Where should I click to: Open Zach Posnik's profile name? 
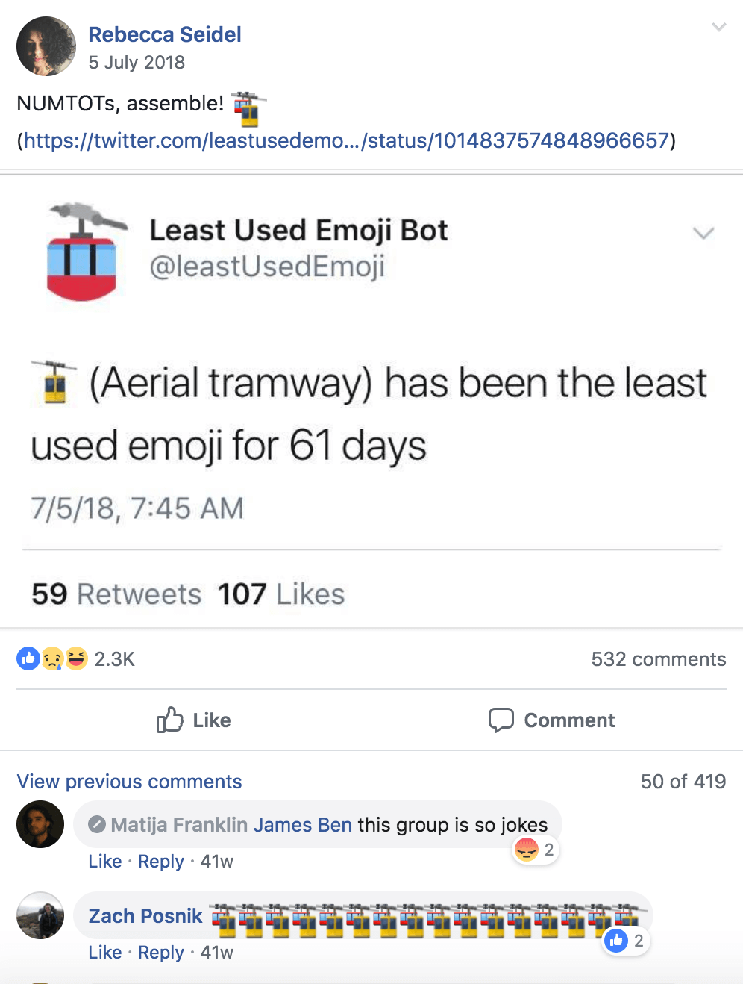[x=145, y=916]
